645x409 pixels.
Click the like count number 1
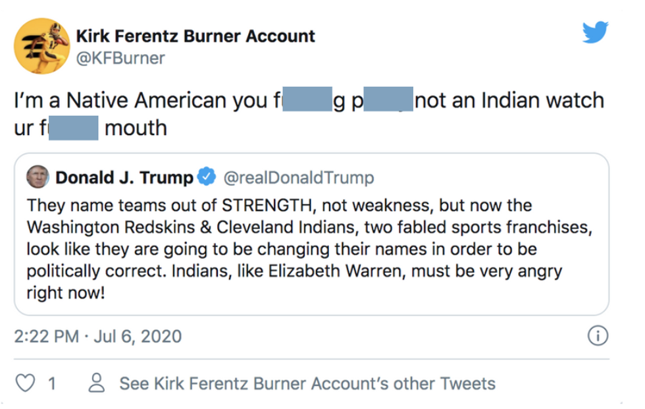pos(51,383)
